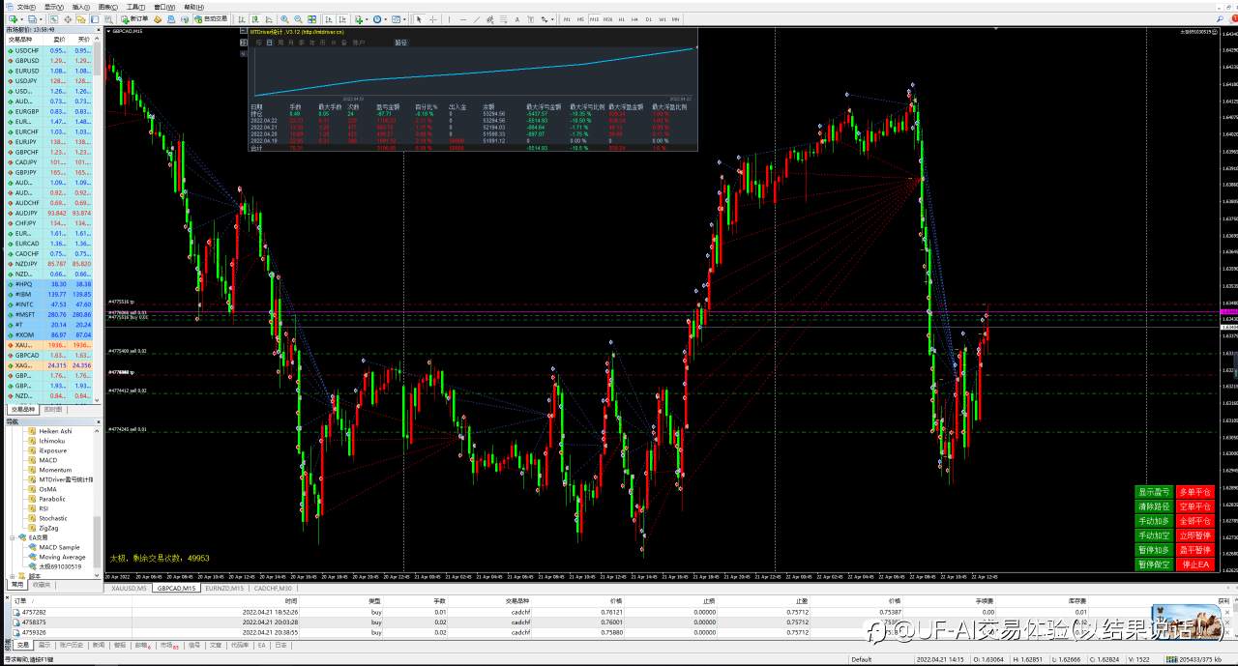This screenshot has height=666, width=1238.
Task: Click the 清除路径 green button
Action: [1154, 507]
